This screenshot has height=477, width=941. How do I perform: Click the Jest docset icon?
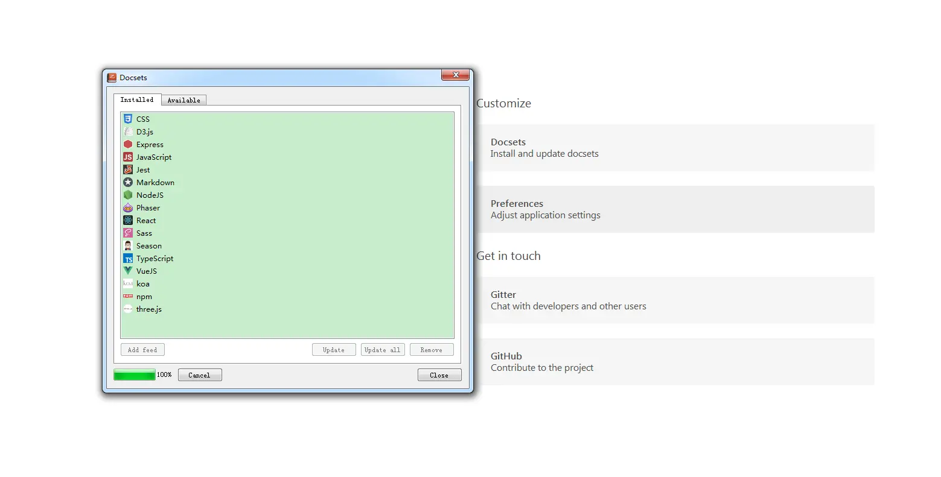pyautogui.click(x=128, y=169)
